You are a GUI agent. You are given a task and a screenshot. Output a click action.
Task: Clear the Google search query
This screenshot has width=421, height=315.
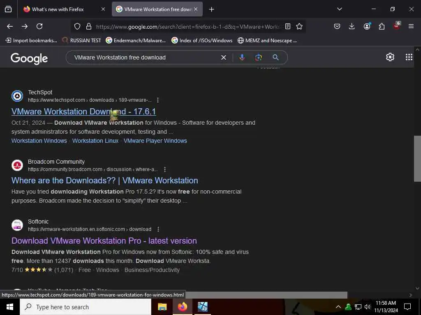pos(223,57)
